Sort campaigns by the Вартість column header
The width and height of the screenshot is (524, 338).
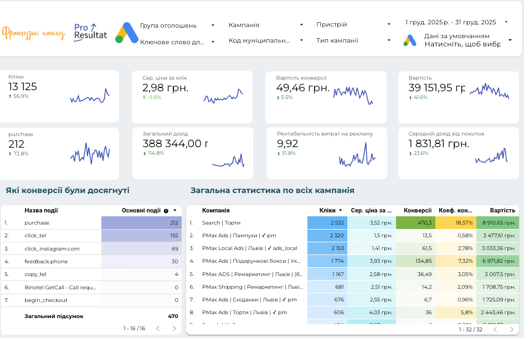[x=502, y=210]
